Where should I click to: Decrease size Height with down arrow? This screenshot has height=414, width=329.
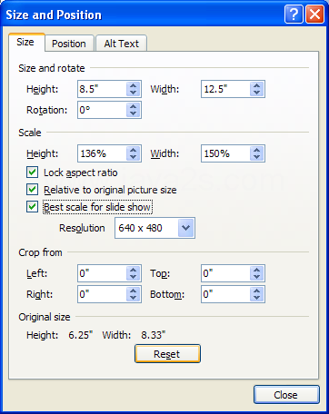133,93
